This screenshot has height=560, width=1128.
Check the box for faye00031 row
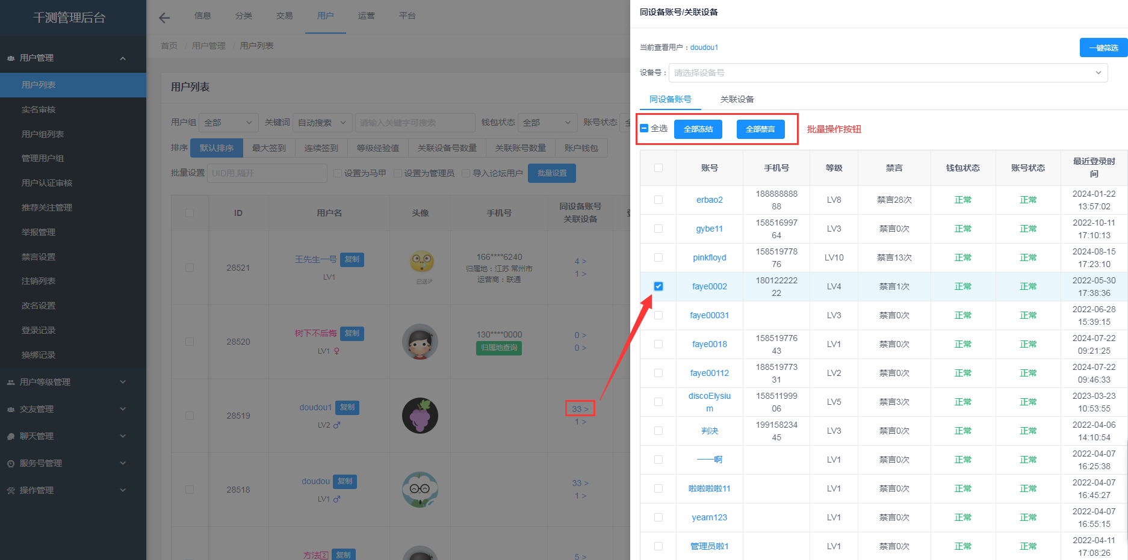click(659, 315)
